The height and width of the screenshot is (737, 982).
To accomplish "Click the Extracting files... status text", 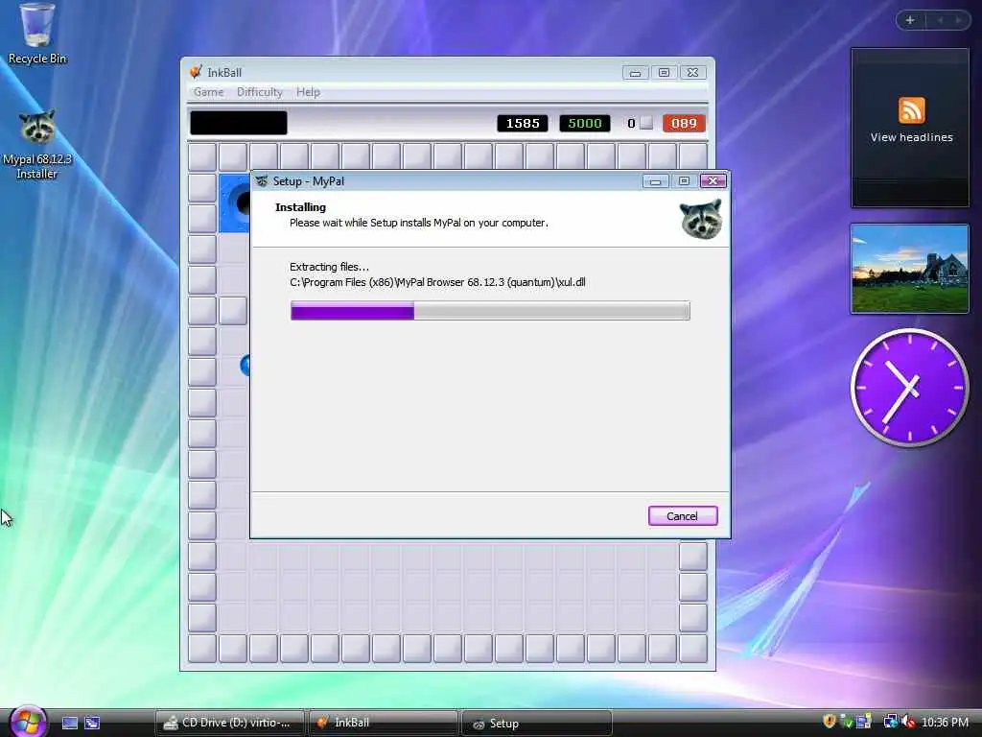I will tap(330, 267).
